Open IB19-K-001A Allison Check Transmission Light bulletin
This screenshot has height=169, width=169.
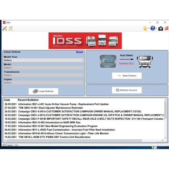64,134
